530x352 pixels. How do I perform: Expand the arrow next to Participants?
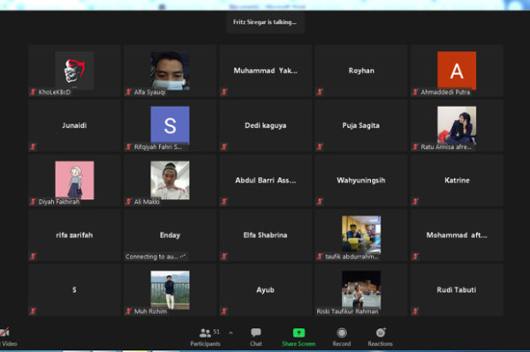pos(231,333)
